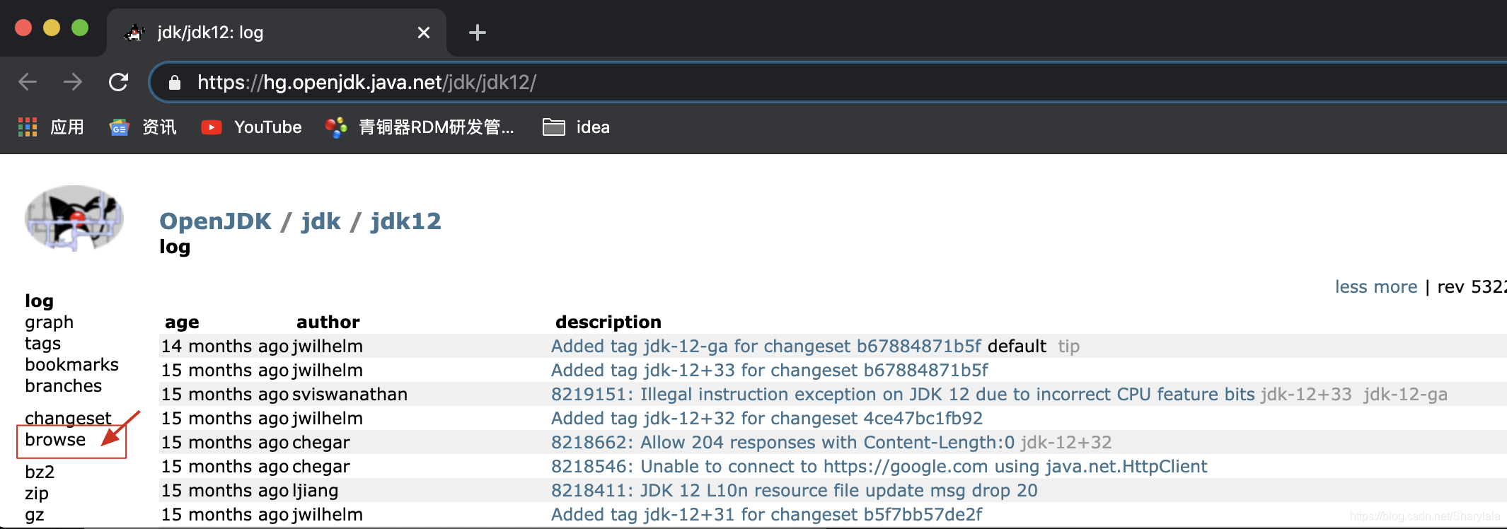
Task: Open changeset 8218411 L10n resource update
Action: pos(795,491)
